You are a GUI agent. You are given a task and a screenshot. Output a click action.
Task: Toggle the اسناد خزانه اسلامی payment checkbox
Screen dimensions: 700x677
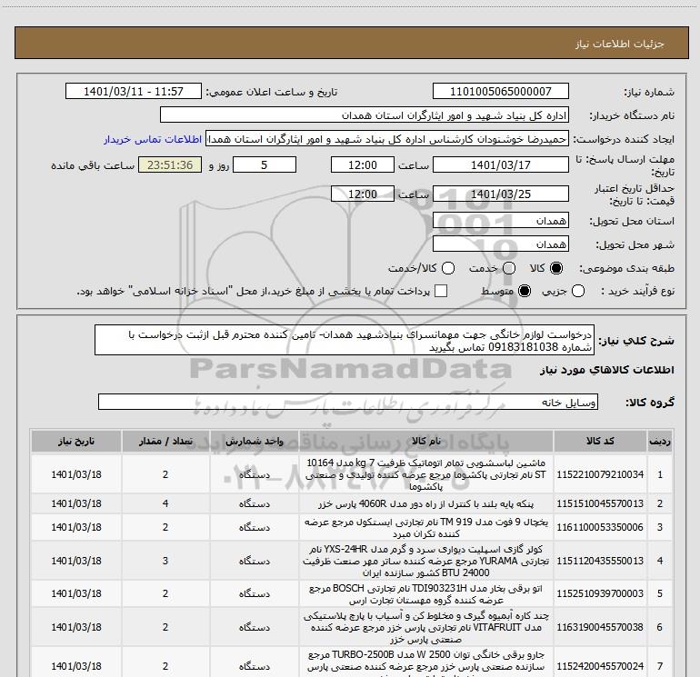click(x=441, y=291)
